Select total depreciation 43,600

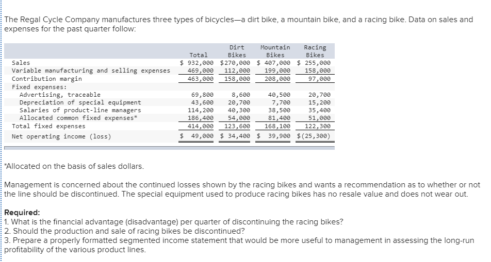[202, 102]
